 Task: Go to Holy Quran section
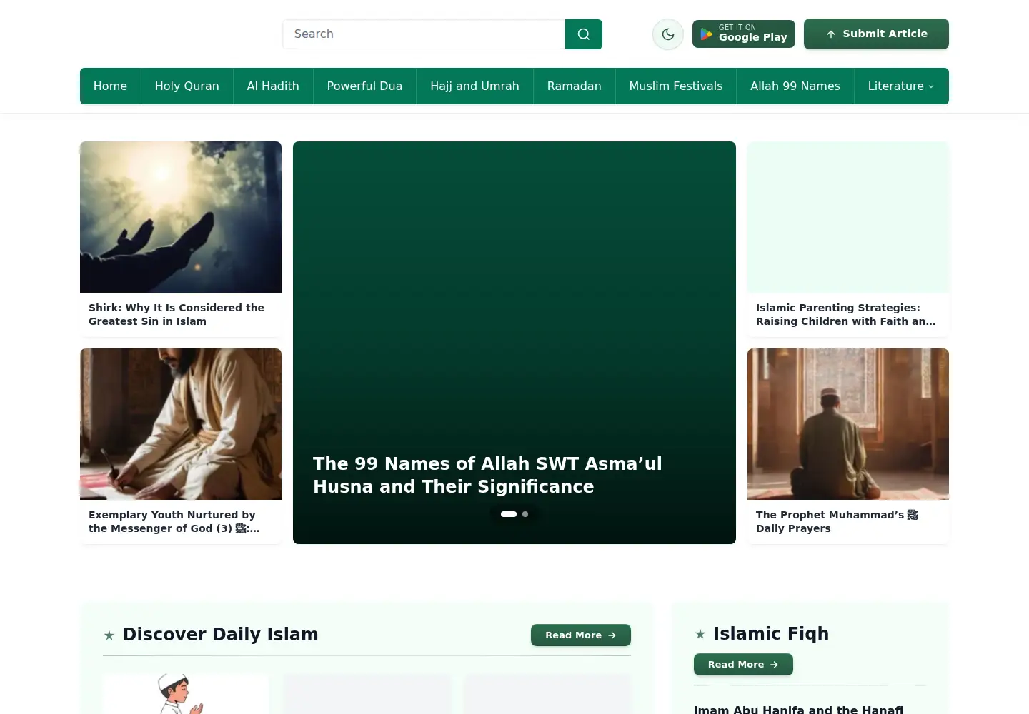[x=187, y=86]
